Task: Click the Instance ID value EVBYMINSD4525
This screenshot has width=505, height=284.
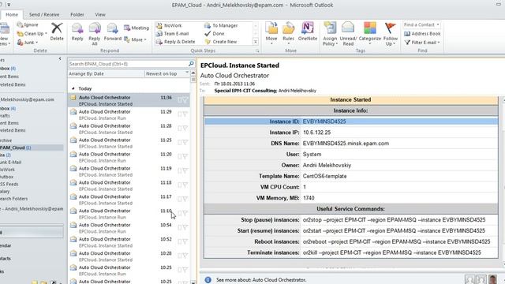Action: point(324,121)
